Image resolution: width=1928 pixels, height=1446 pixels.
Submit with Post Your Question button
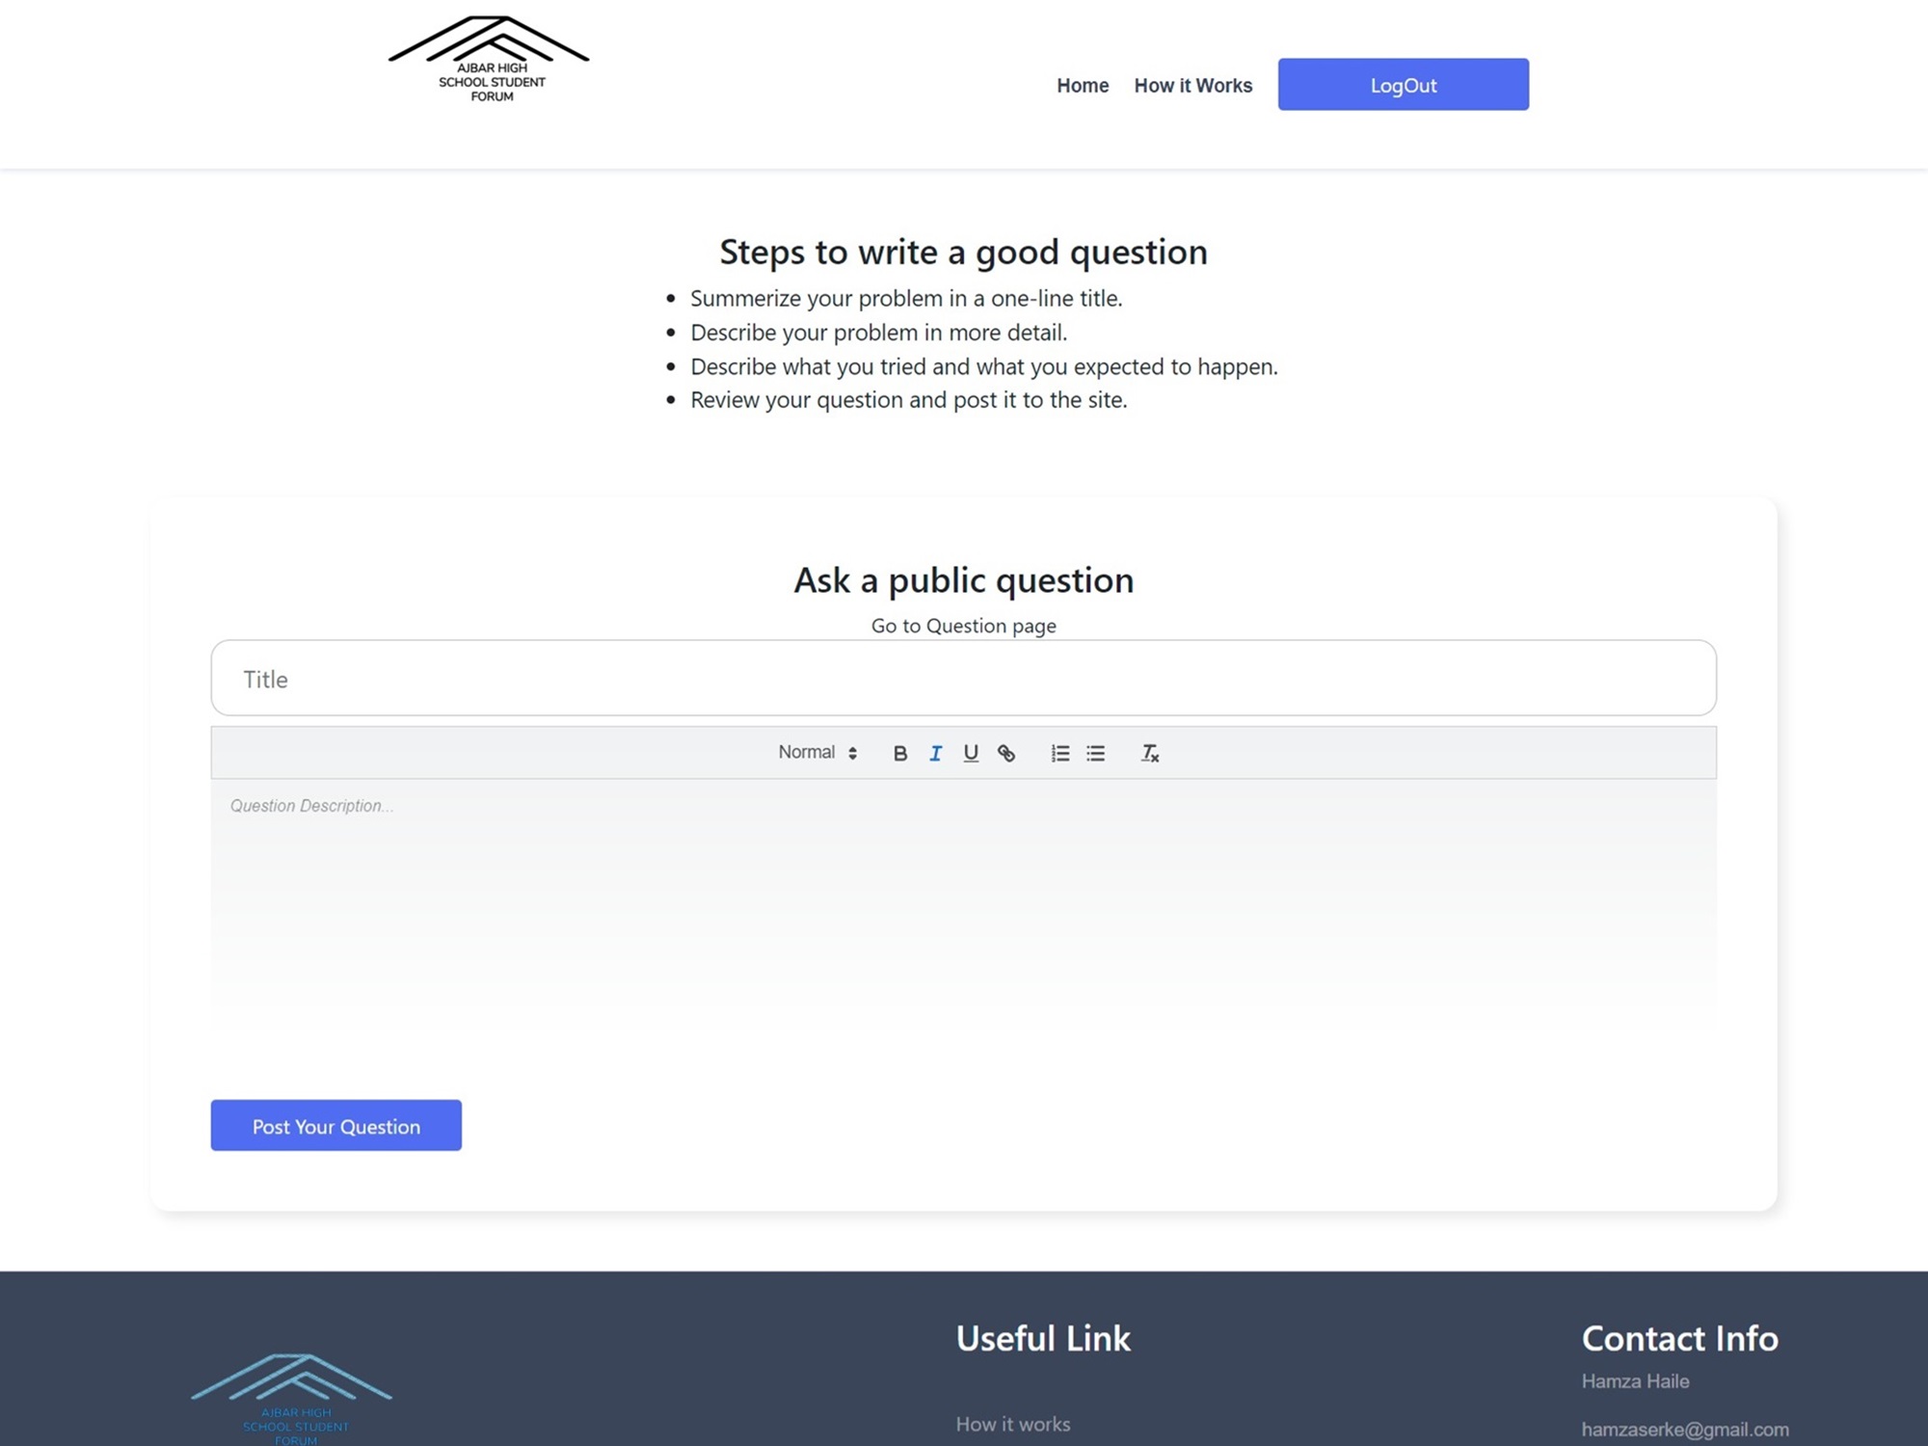point(335,1126)
